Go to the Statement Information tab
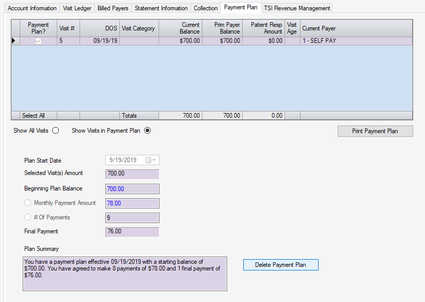Screen dimensions: 425x302 pyautogui.click(x=161, y=8)
